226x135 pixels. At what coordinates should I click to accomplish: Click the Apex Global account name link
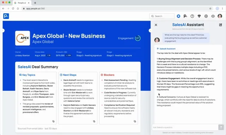pyautogui.click(x=43, y=42)
